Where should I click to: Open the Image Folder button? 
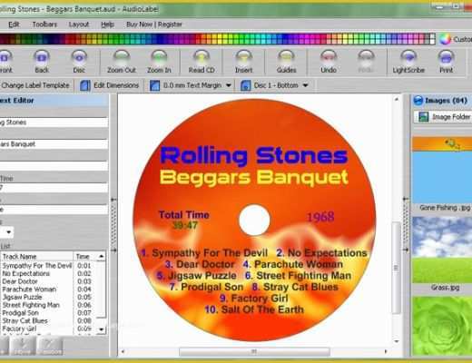443,117
